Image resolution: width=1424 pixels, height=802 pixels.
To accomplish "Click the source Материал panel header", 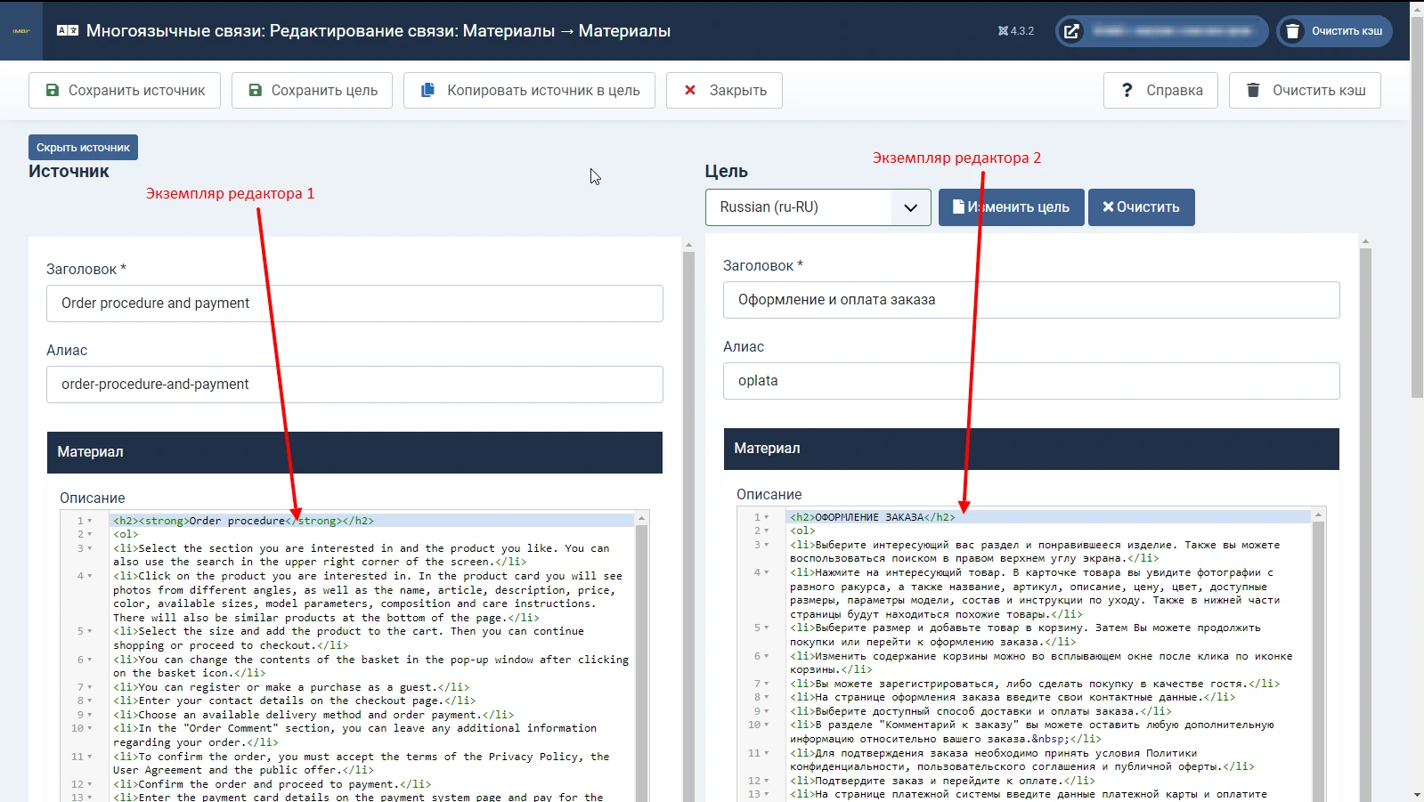I will coord(354,452).
